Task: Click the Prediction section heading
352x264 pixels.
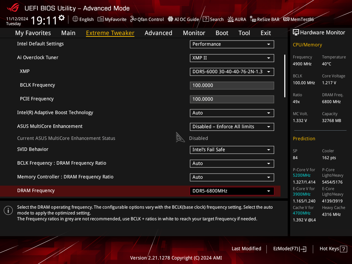Action: point(304,139)
